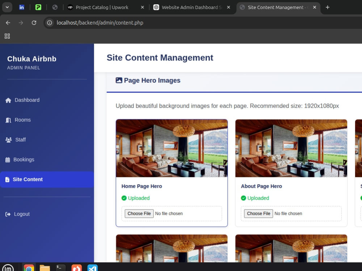Open the Staff sidebar item
This screenshot has height=271, width=362.
click(47, 139)
